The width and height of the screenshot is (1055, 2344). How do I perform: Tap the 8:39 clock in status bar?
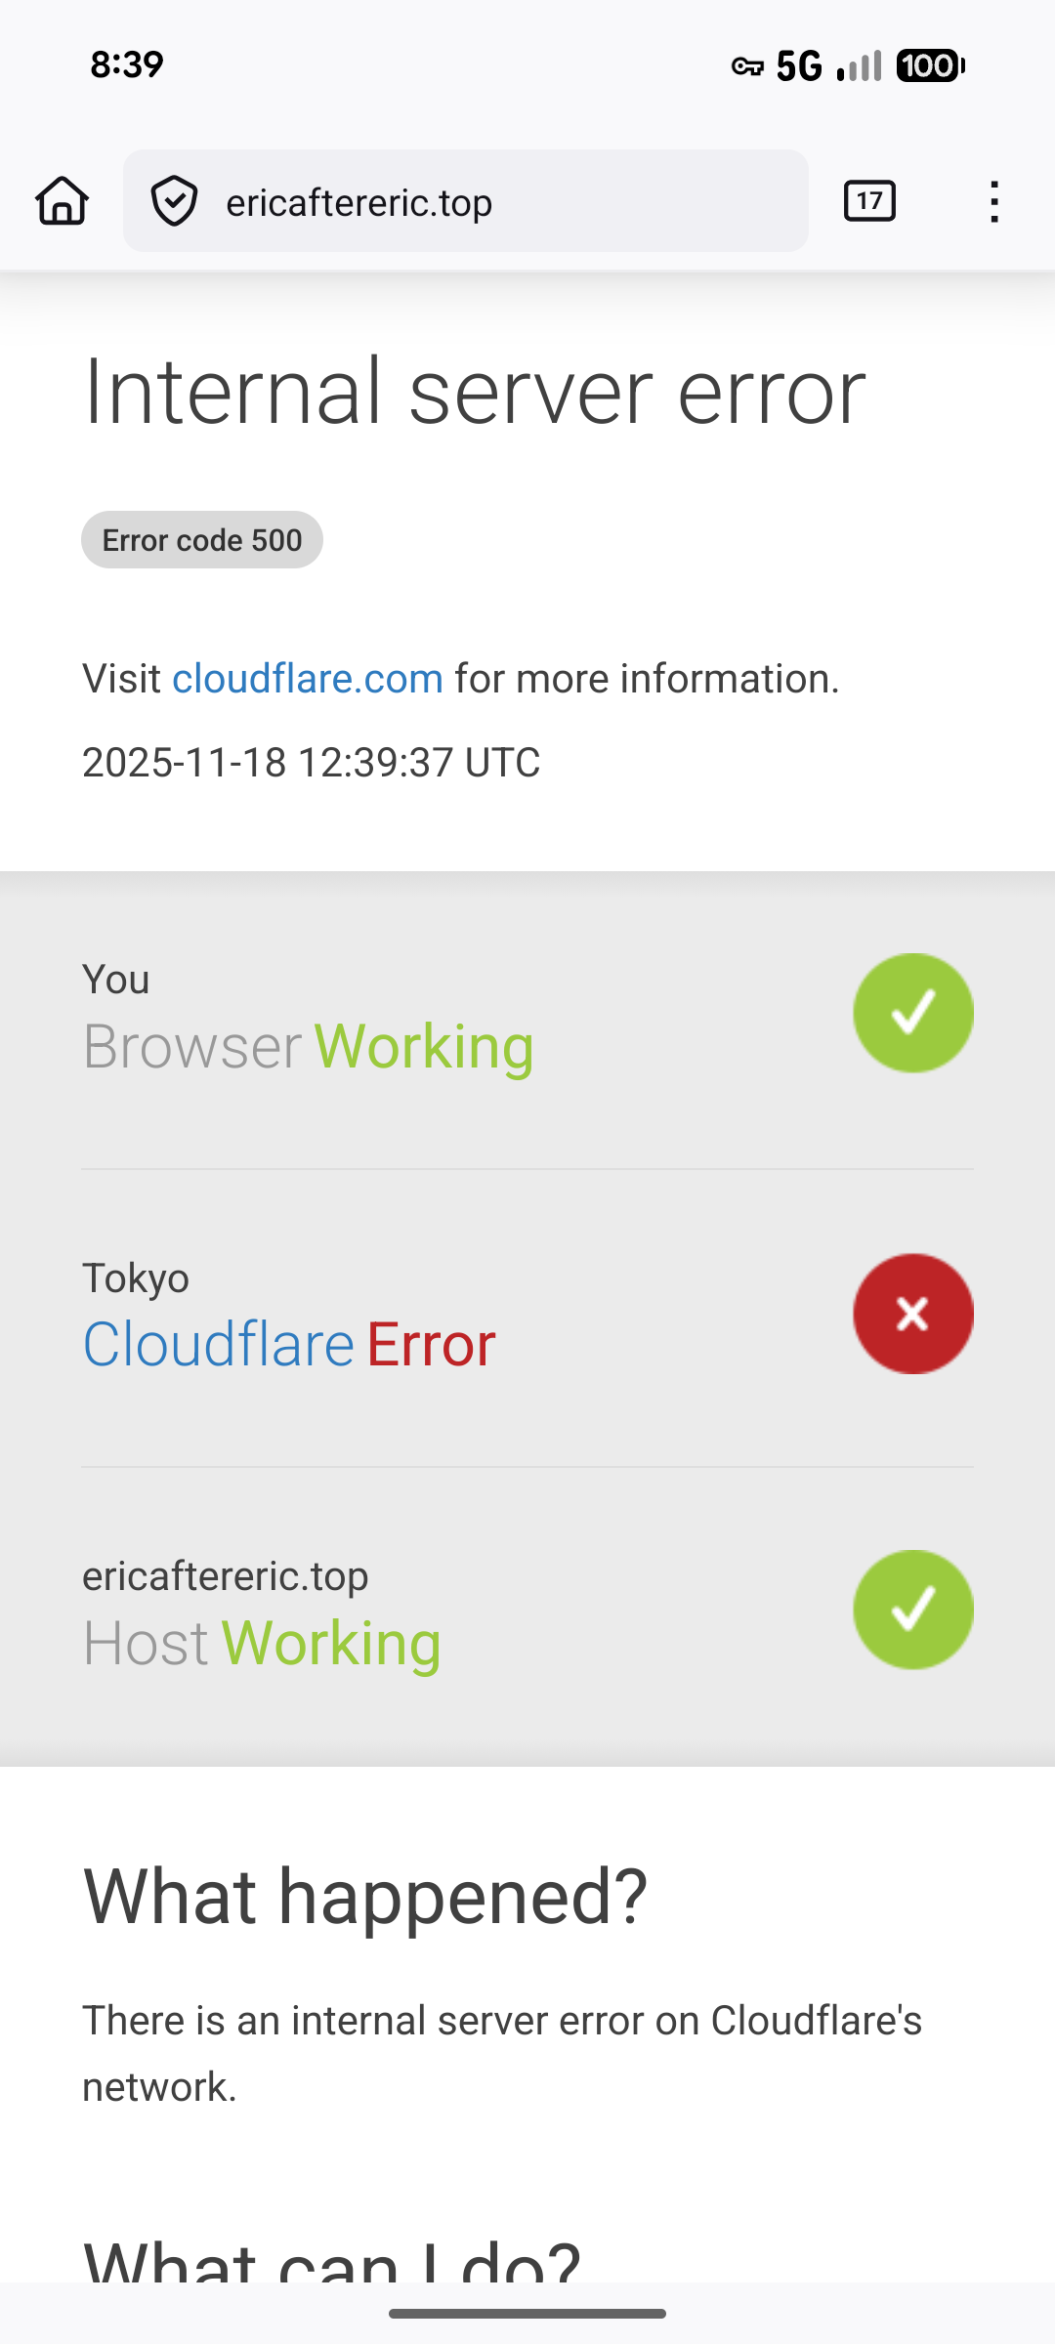[x=127, y=64]
